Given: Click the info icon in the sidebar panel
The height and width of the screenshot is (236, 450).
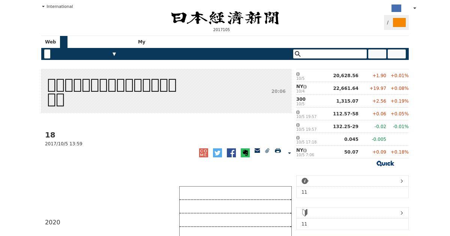Looking at the screenshot, I should pos(305,181).
